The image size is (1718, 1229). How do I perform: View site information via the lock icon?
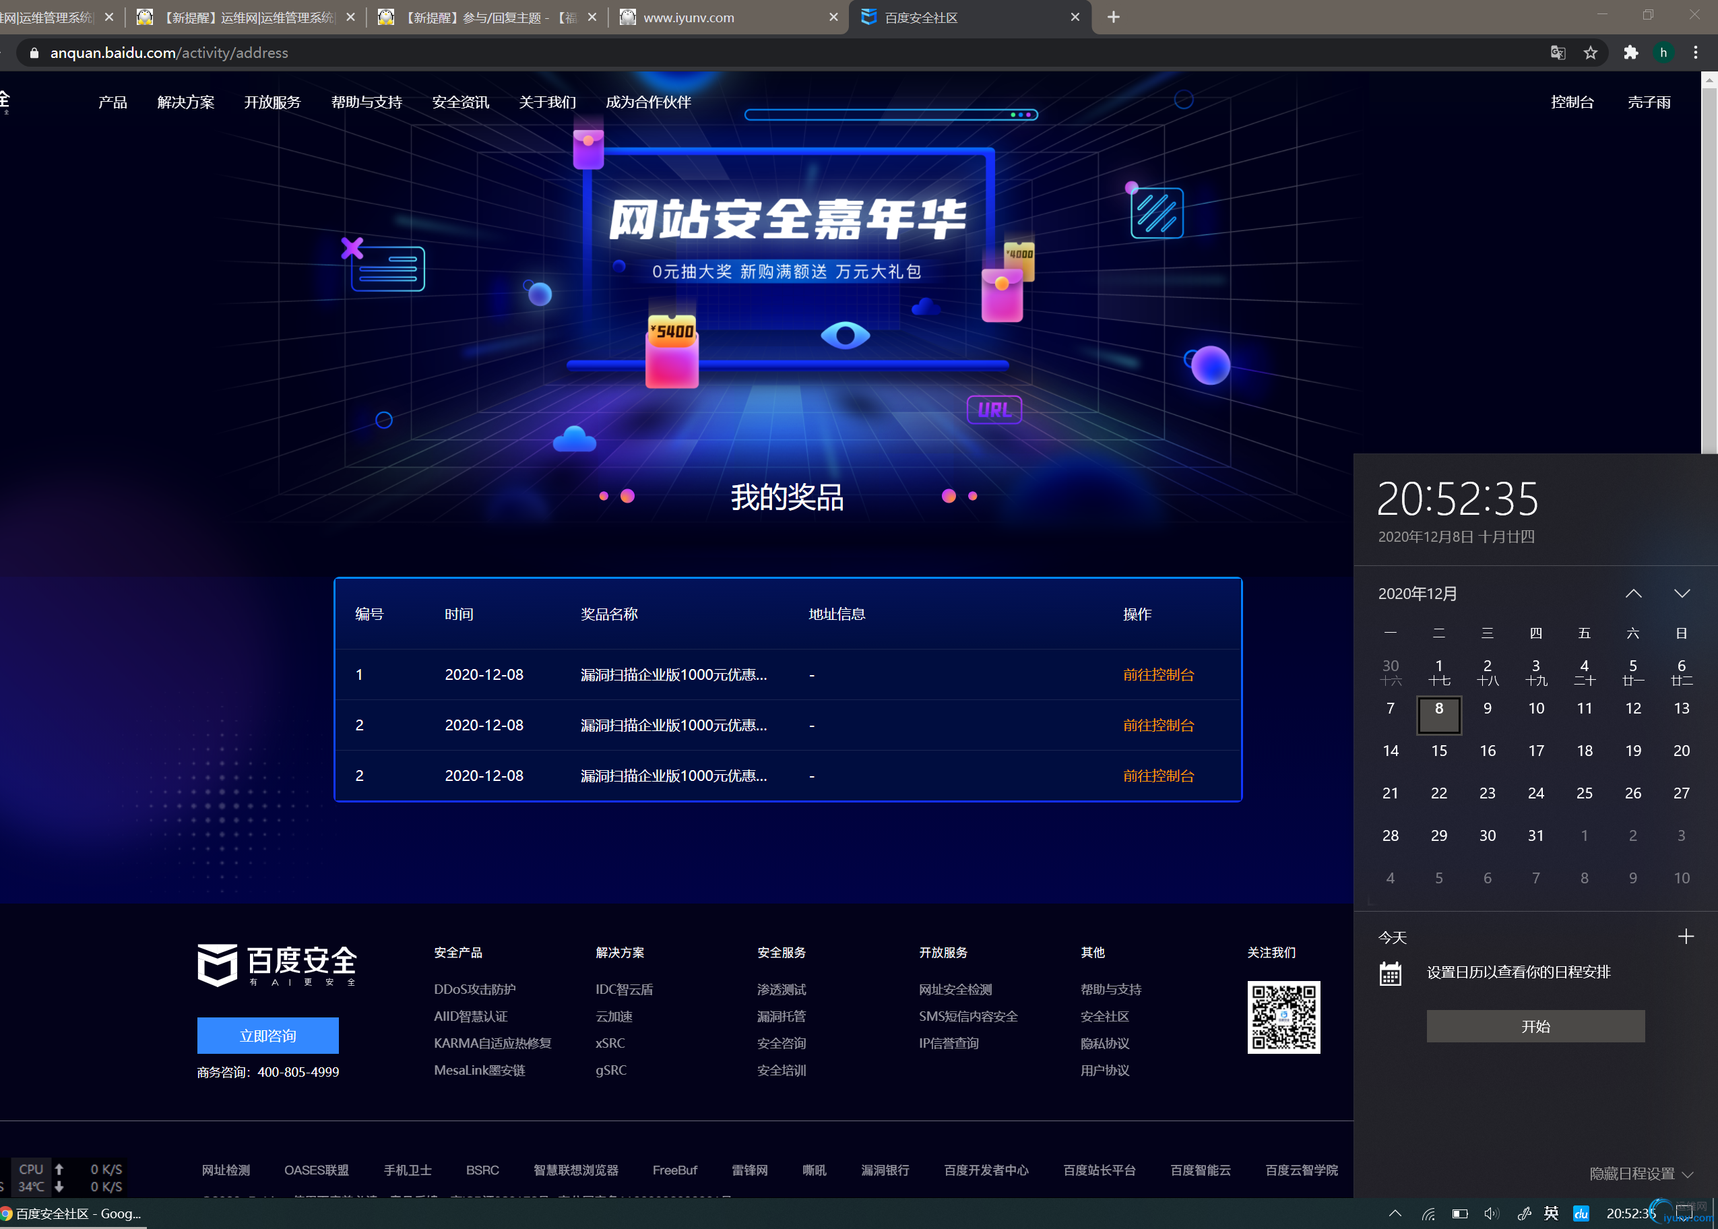[x=34, y=53]
